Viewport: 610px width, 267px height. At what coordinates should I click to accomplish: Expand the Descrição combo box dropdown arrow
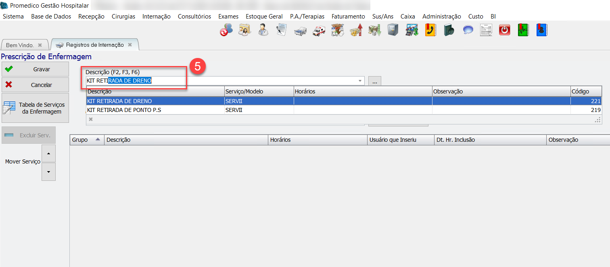point(360,81)
